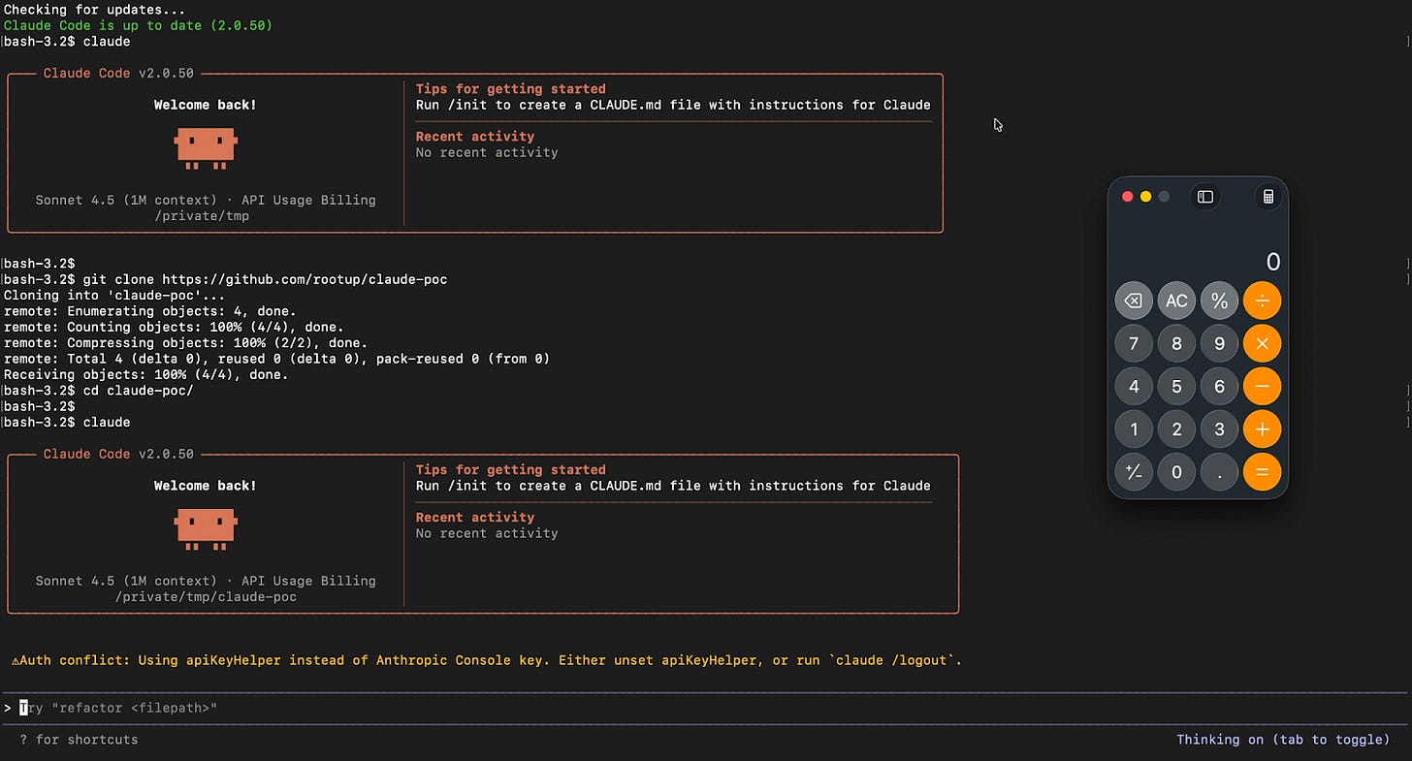Click the "/private/tmp/claude-poc" path text
The width and height of the screenshot is (1412, 761).
pos(206,597)
